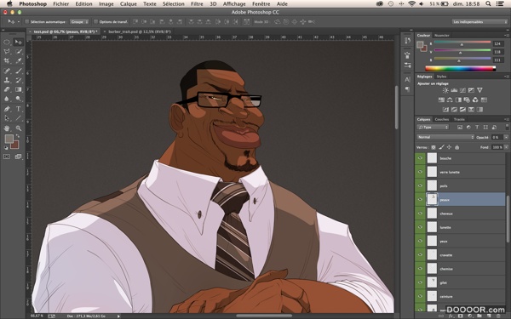Enable Sélection automatique checkbox
This screenshot has height=319, width=511.
pos(27,22)
